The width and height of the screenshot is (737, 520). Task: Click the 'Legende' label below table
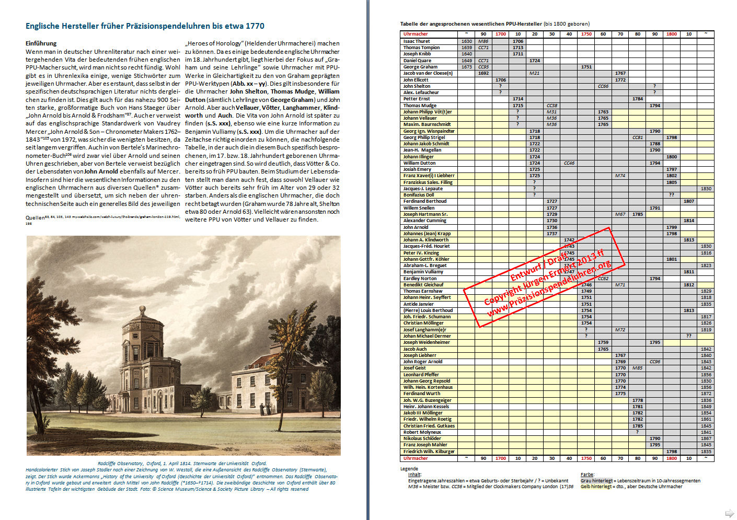click(409, 469)
